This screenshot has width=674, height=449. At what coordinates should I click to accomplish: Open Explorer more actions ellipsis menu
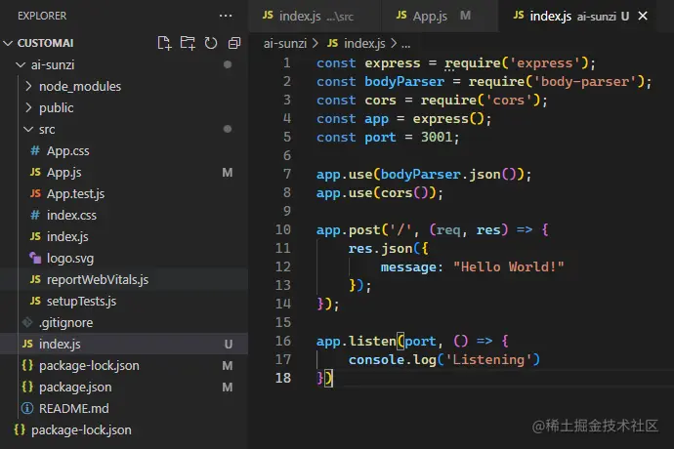pos(226,16)
